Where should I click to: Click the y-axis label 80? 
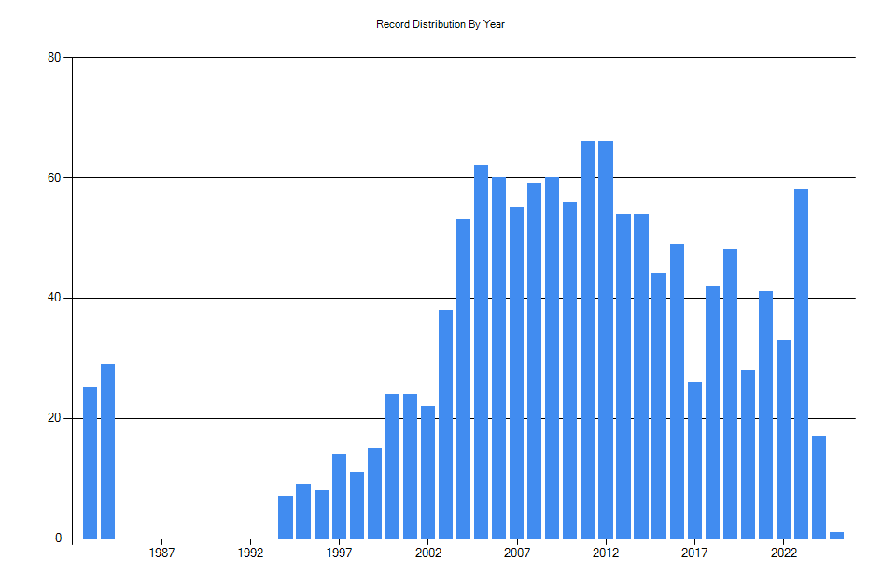pyautogui.click(x=54, y=57)
